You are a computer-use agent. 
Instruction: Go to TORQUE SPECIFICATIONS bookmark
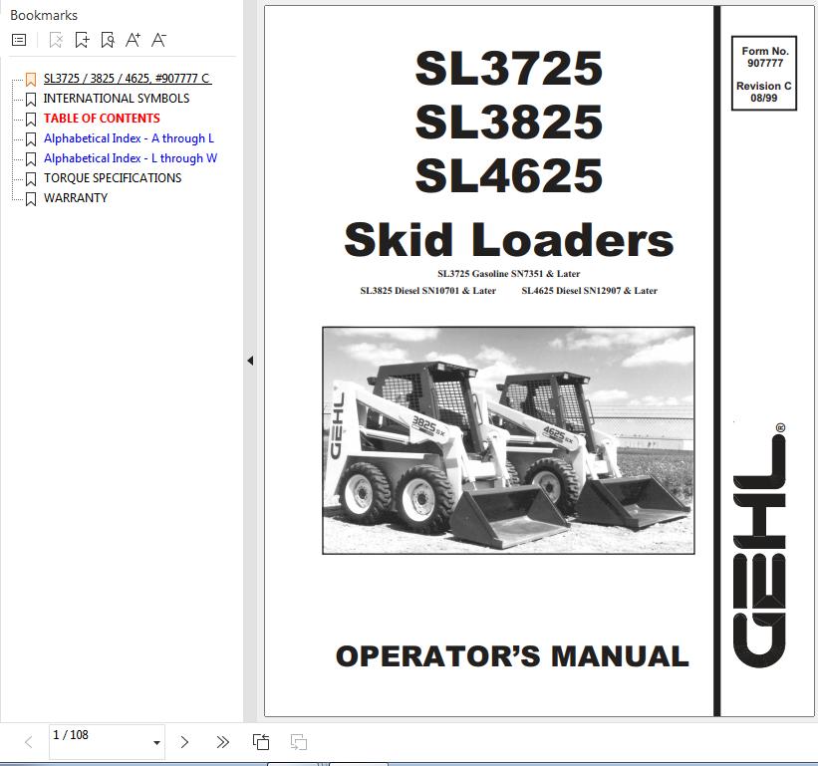coord(113,178)
